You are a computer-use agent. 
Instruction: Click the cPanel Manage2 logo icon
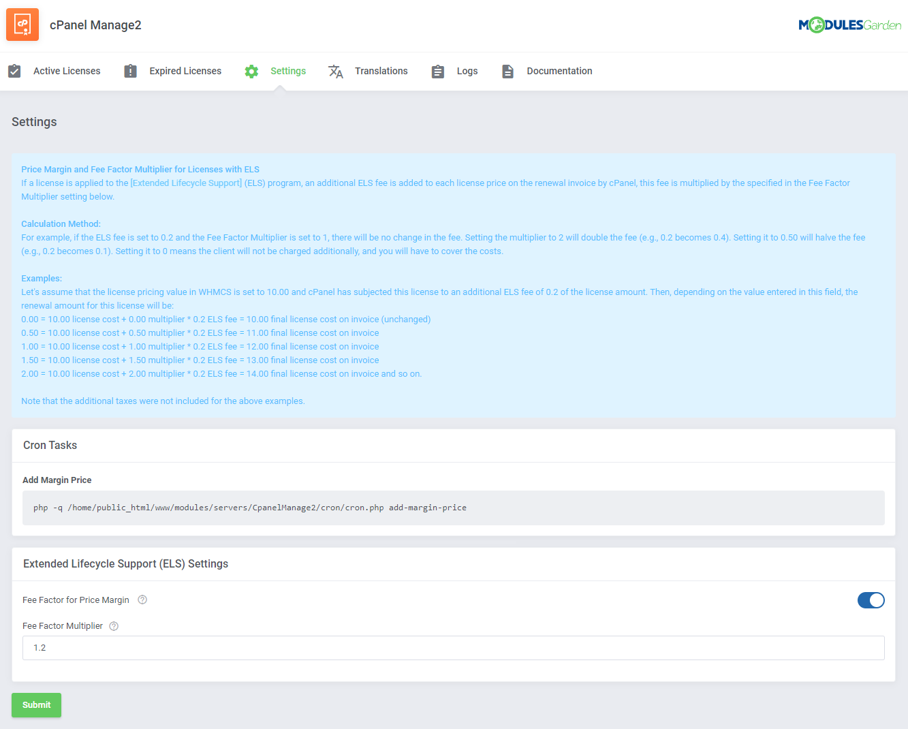tap(22, 24)
